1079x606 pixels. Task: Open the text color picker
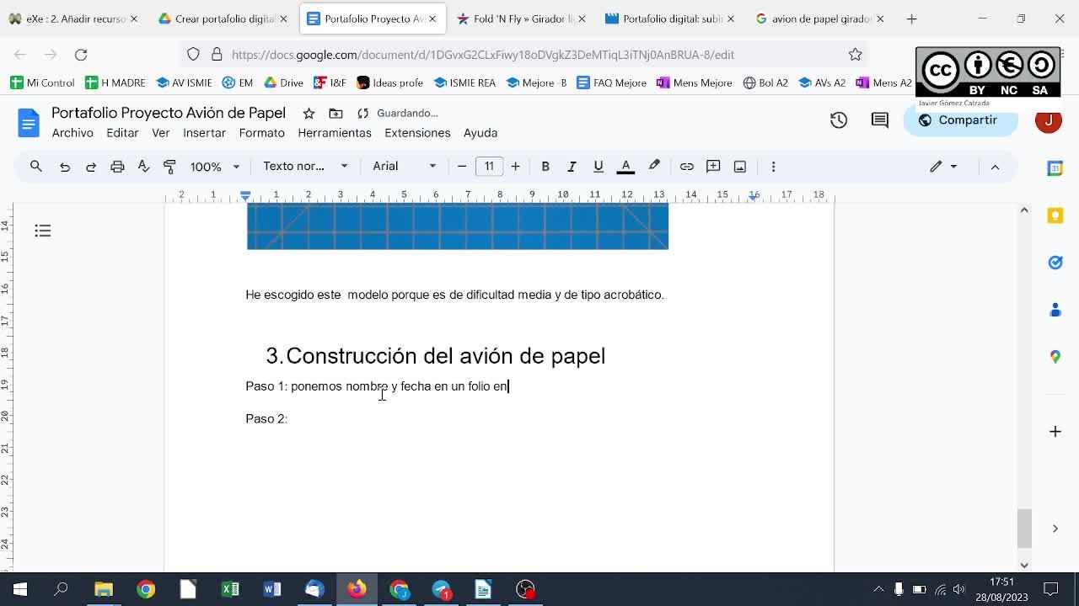point(625,167)
